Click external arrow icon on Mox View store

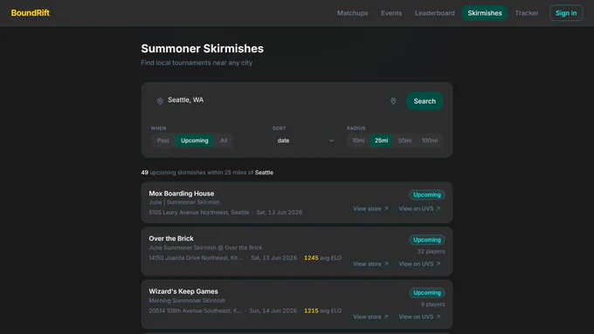(385, 208)
